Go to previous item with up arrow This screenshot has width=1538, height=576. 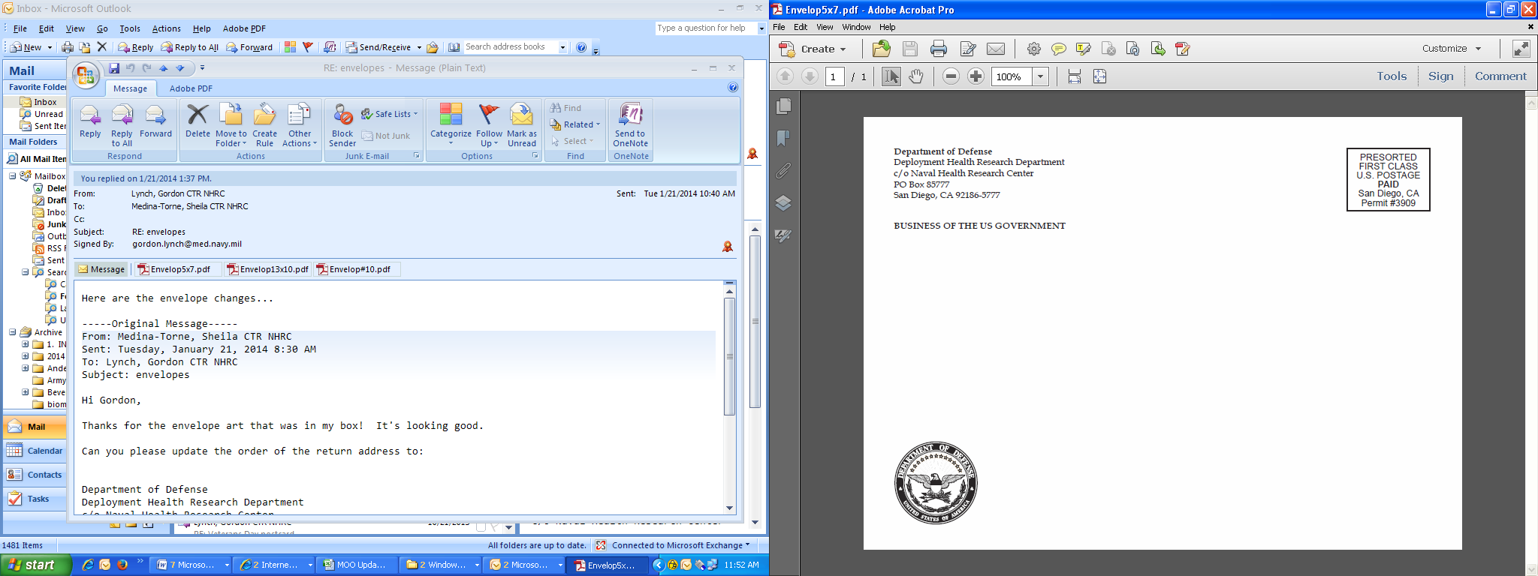pyautogui.click(x=164, y=68)
